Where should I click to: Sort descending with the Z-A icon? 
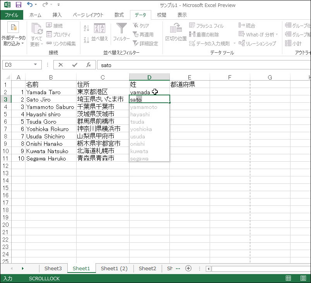pyautogui.click(x=86, y=40)
